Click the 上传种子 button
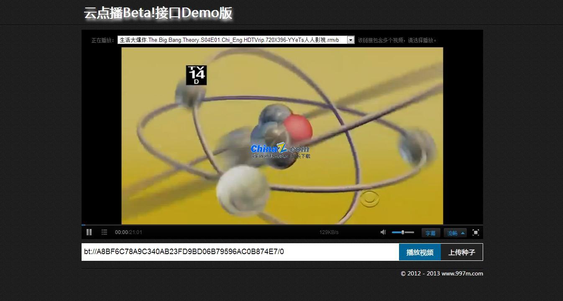 click(x=462, y=252)
